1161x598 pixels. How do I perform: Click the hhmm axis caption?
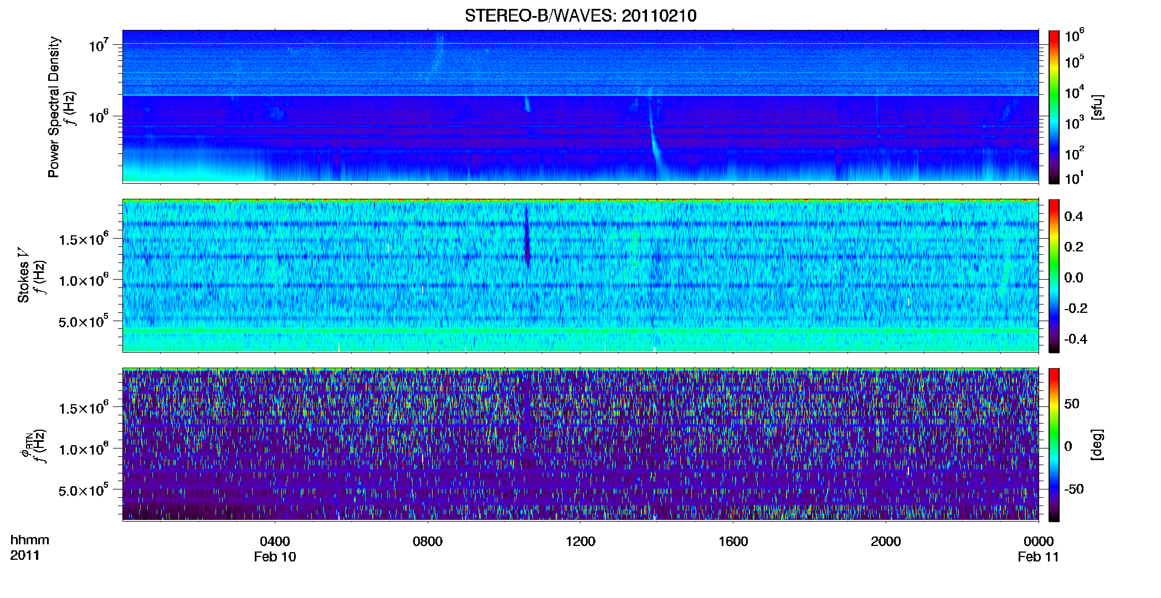[30, 540]
